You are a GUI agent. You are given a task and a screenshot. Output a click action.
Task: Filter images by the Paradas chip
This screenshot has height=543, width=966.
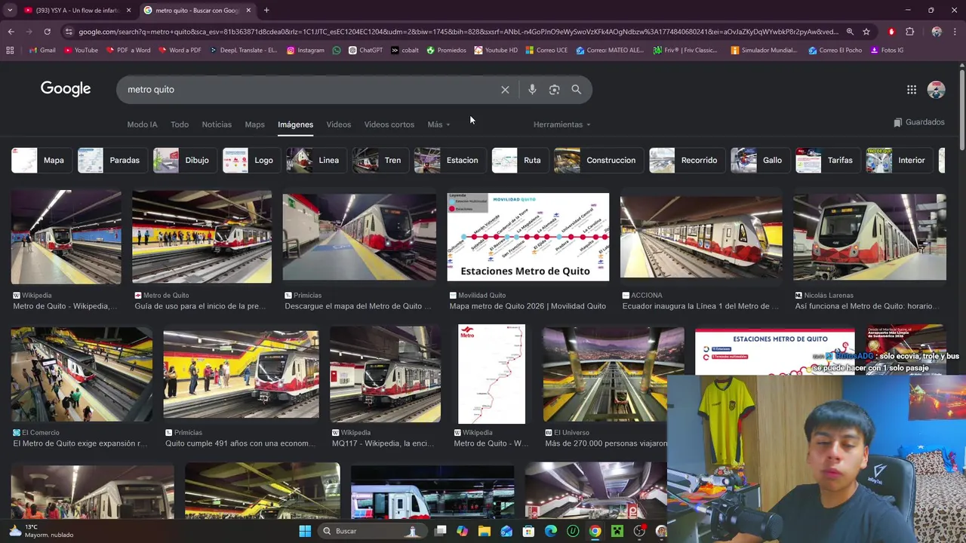[112, 160]
